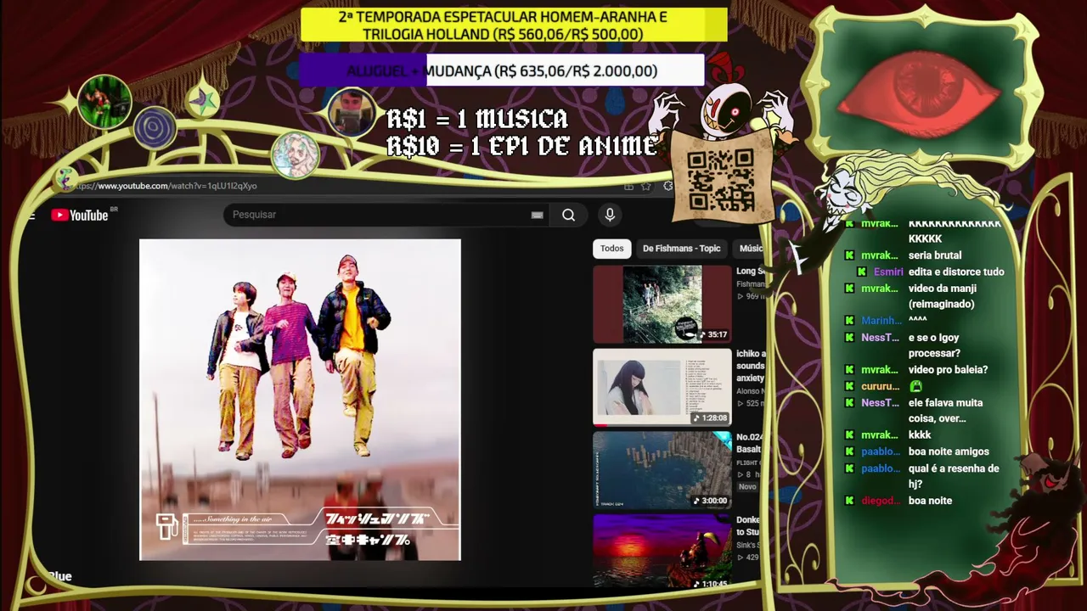Viewport: 1087px width, 611px height.
Task: Click the 'R$1 = 1 MUSICA' text
Action: tap(477, 119)
